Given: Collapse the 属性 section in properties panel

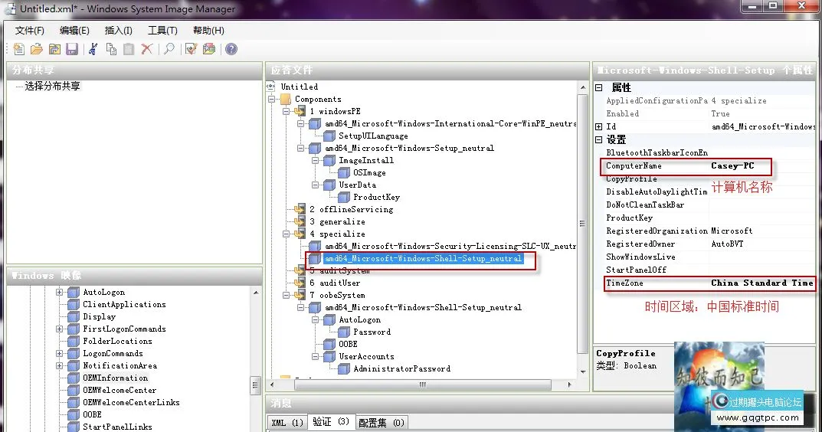Looking at the screenshot, I should click(599, 88).
